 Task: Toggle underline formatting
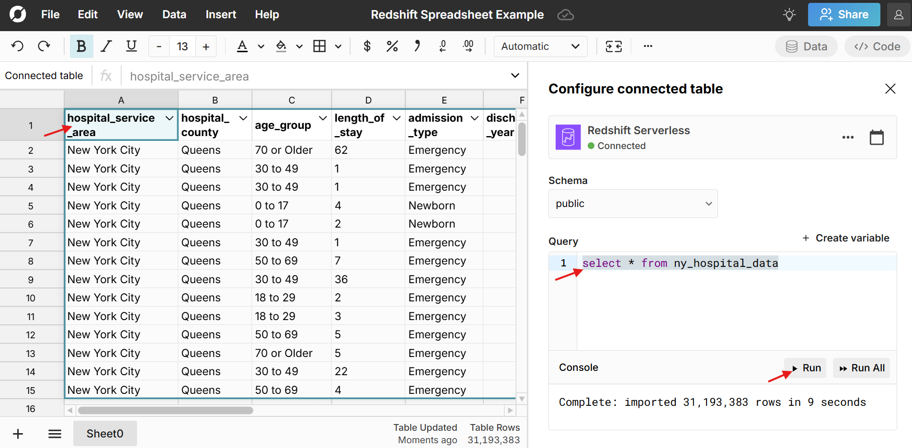point(131,46)
